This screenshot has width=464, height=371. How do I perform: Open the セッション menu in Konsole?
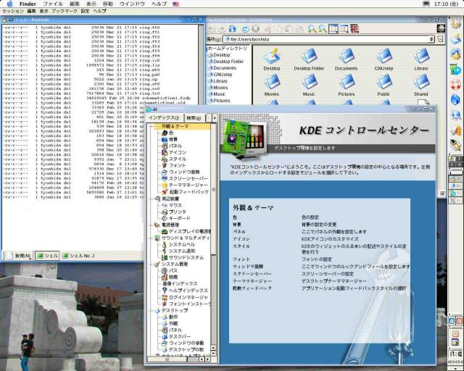[13, 11]
